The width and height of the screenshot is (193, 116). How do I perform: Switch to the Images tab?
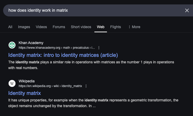click(24, 27)
